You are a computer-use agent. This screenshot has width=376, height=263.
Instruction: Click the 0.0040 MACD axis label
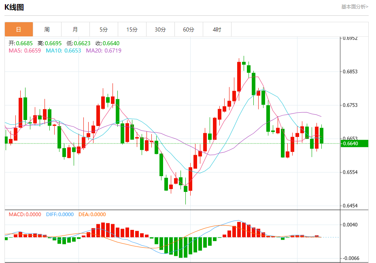pos(350,225)
